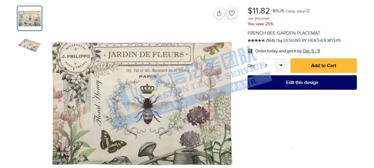
Task: Click the Comp. value label
Action: pyautogui.click(x=295, y=11)
